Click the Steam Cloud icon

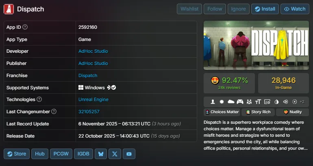tap(231, 102)
